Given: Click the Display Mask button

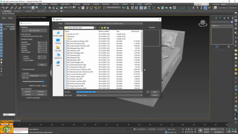Looking at the screenshot, I should [34, 76].
